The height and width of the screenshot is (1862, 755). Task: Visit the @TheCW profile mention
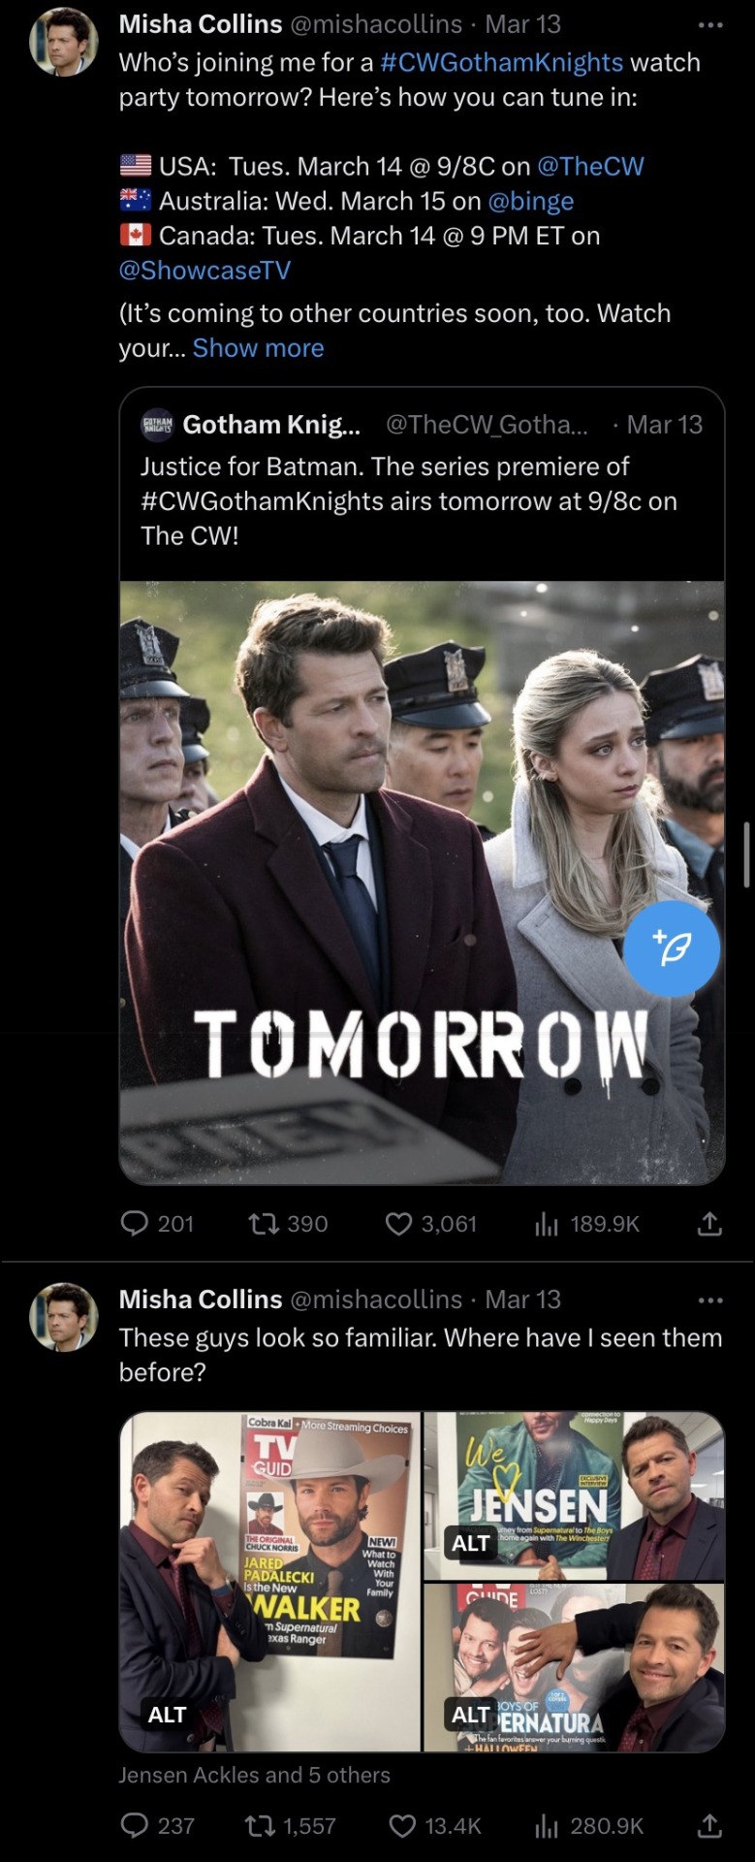point(590,167)
